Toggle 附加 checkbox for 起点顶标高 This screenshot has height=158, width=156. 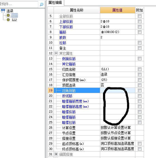140,143
